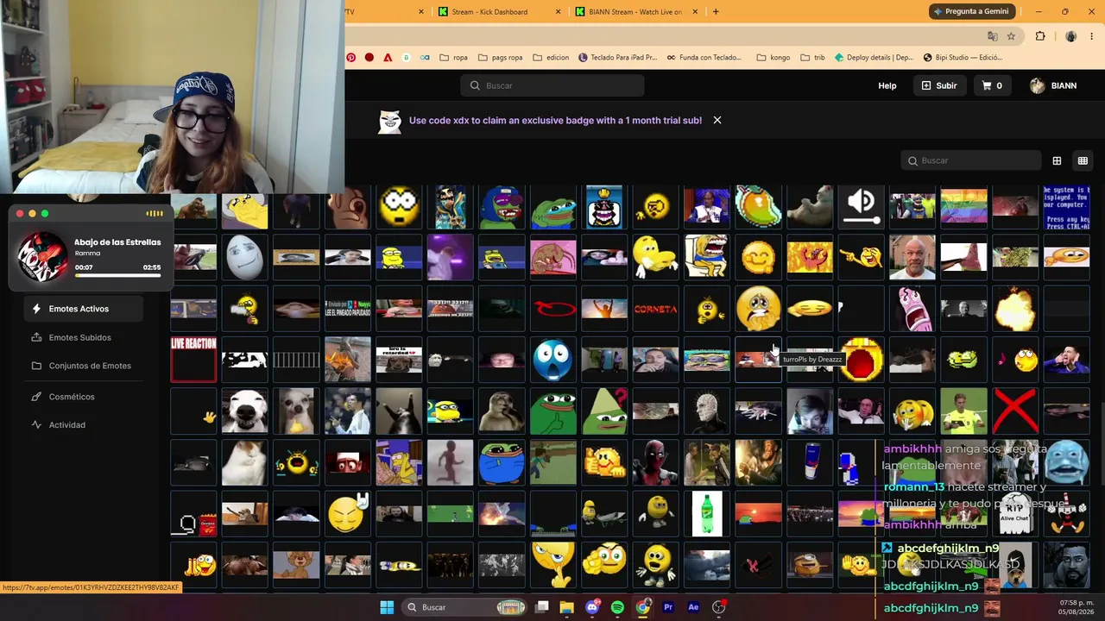1105x621 pixels.
Task: Open Premiere Pro from the taskbar
Action: pos(668,607)
